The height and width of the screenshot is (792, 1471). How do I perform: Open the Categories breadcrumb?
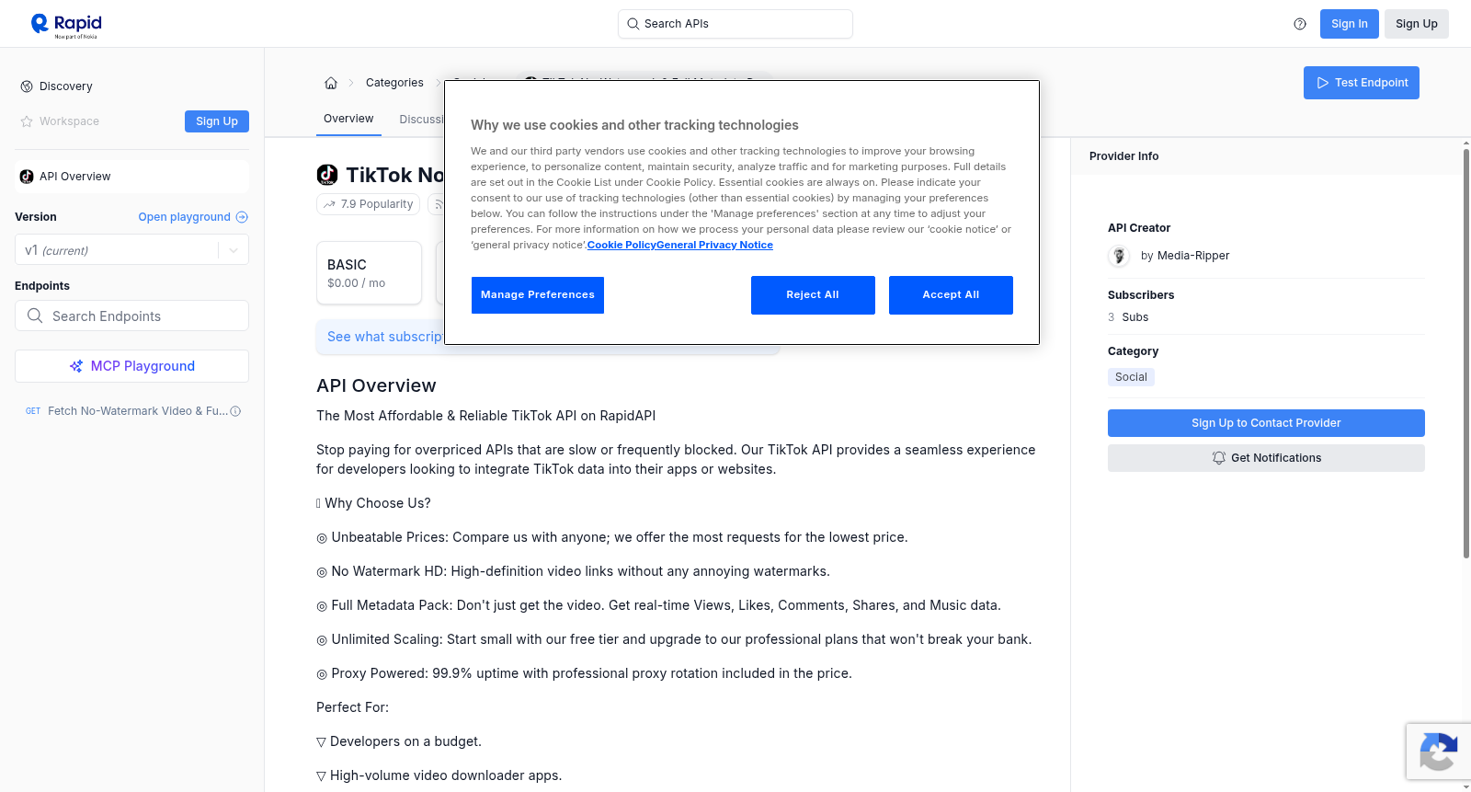(x=394, y=83)
